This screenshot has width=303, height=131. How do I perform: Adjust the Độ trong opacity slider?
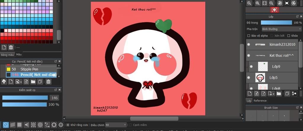pyautogui.click(x=276, y=22)
